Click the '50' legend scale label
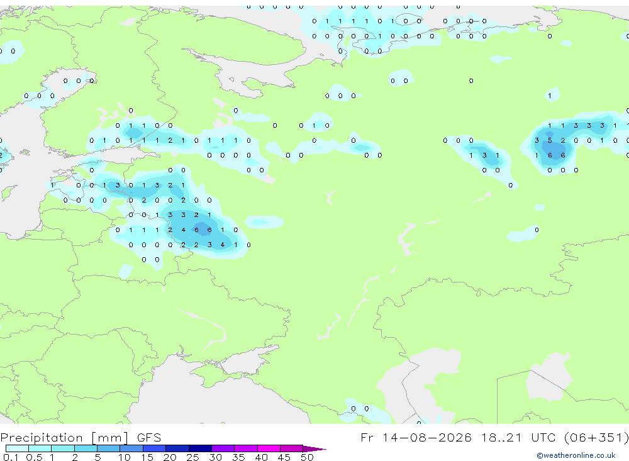This screenshot has width=629, height=461. (x=307, y=457)
